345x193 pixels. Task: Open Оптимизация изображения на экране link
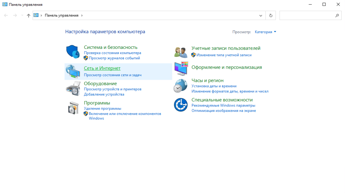click(224, 111)
